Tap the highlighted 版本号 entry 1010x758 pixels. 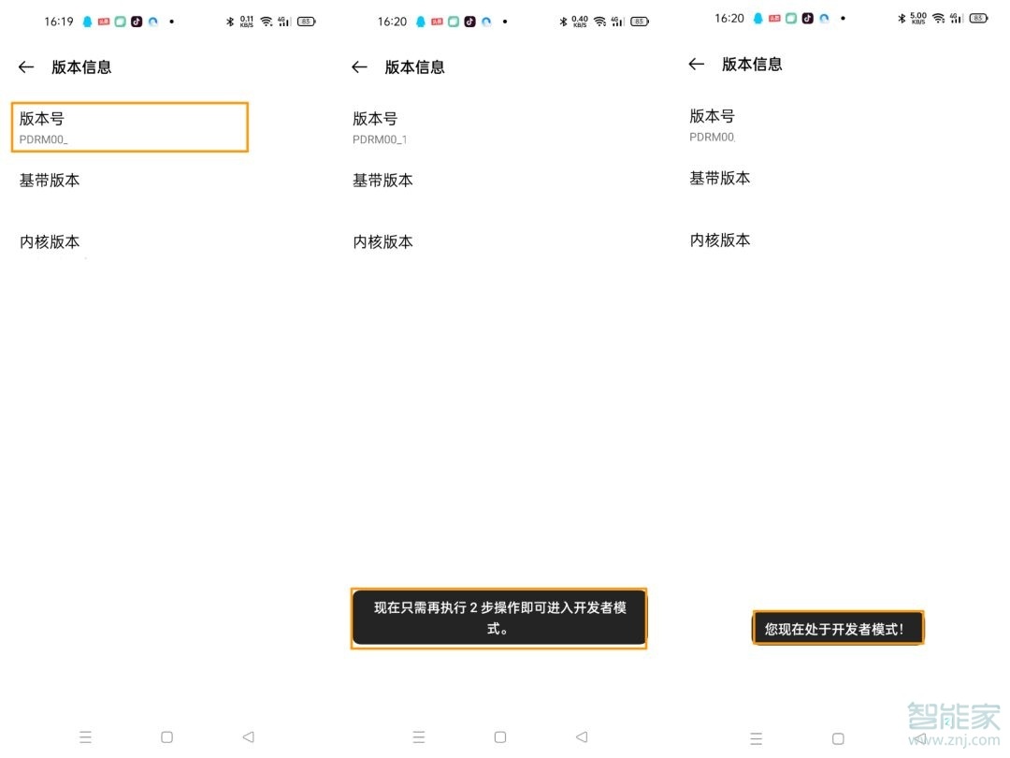(x=129, y=126)
